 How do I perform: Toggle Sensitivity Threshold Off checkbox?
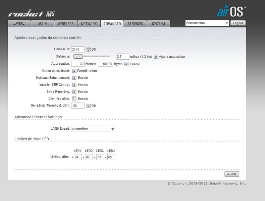coord(89,106)
